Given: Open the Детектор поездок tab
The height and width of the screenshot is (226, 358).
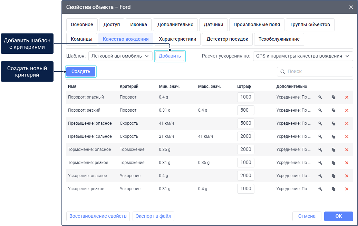Looking at the screenshot, I should 227,39.
